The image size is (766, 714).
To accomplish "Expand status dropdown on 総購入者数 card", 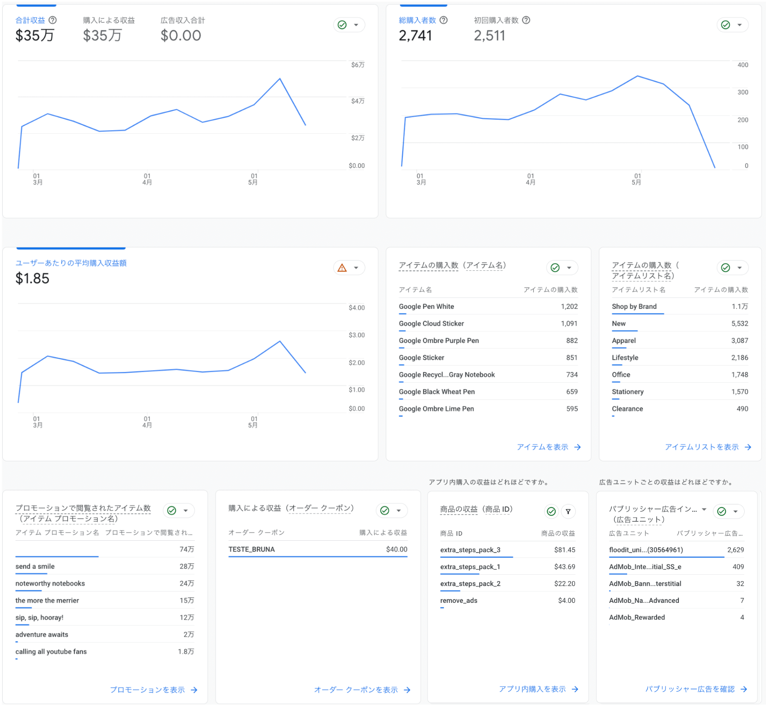I will coord(740,25).
